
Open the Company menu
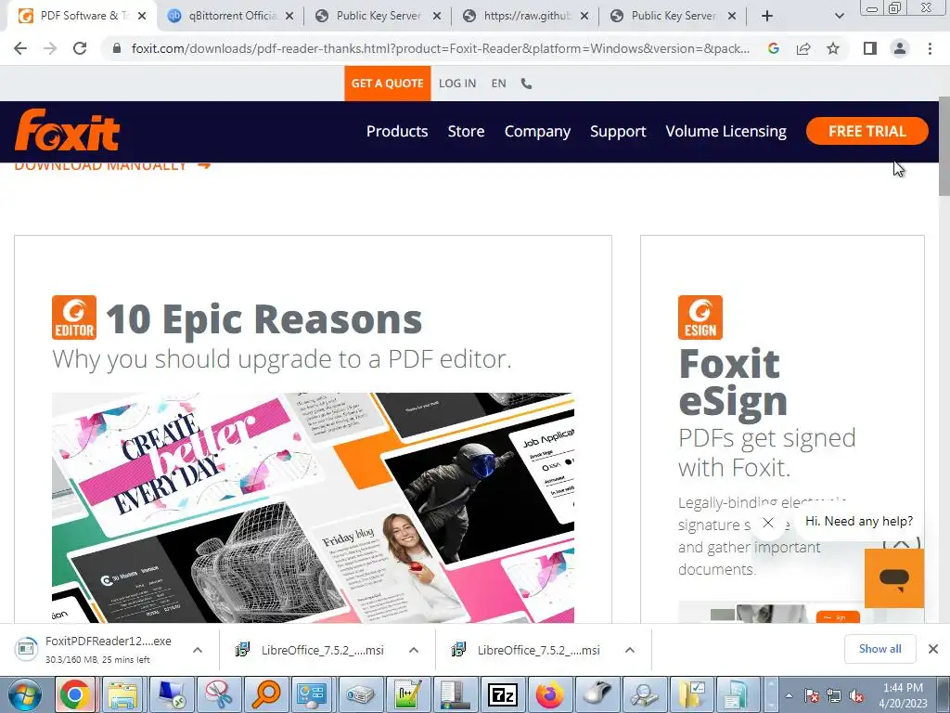(x=537, y=131)
